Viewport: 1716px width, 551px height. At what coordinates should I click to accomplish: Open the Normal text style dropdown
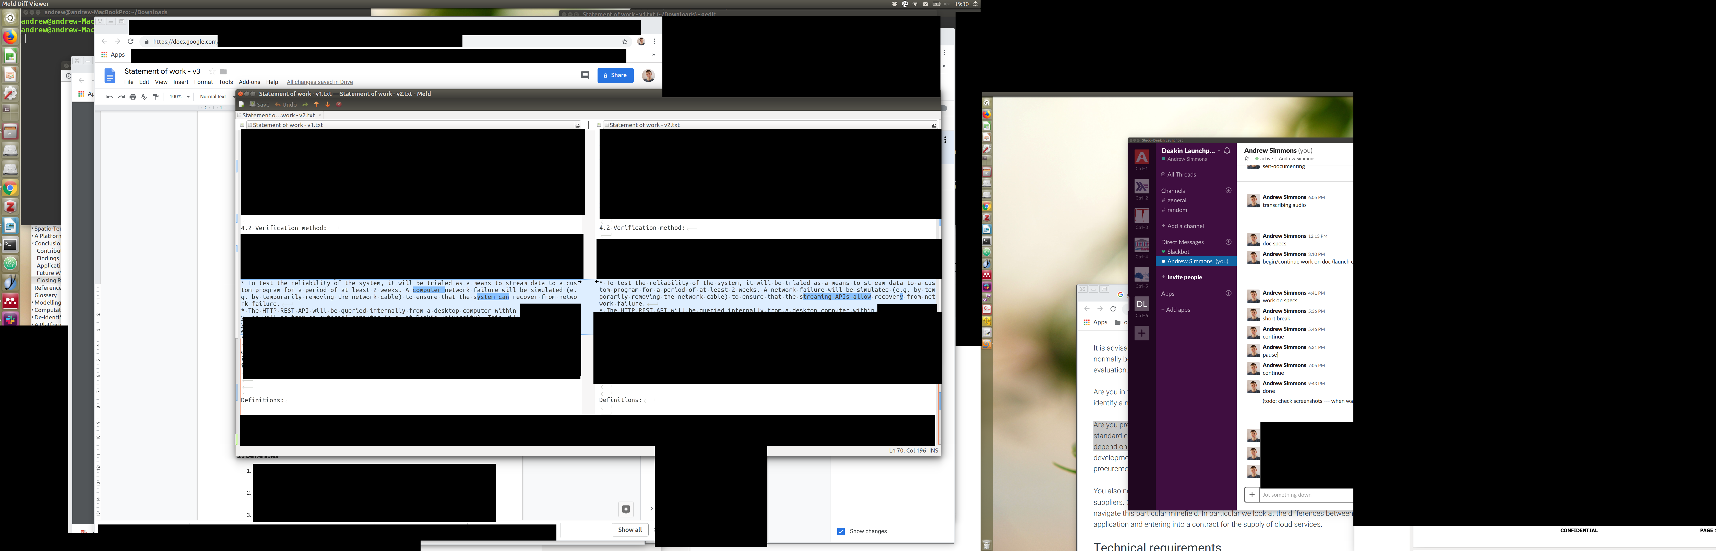coord(213,96)
